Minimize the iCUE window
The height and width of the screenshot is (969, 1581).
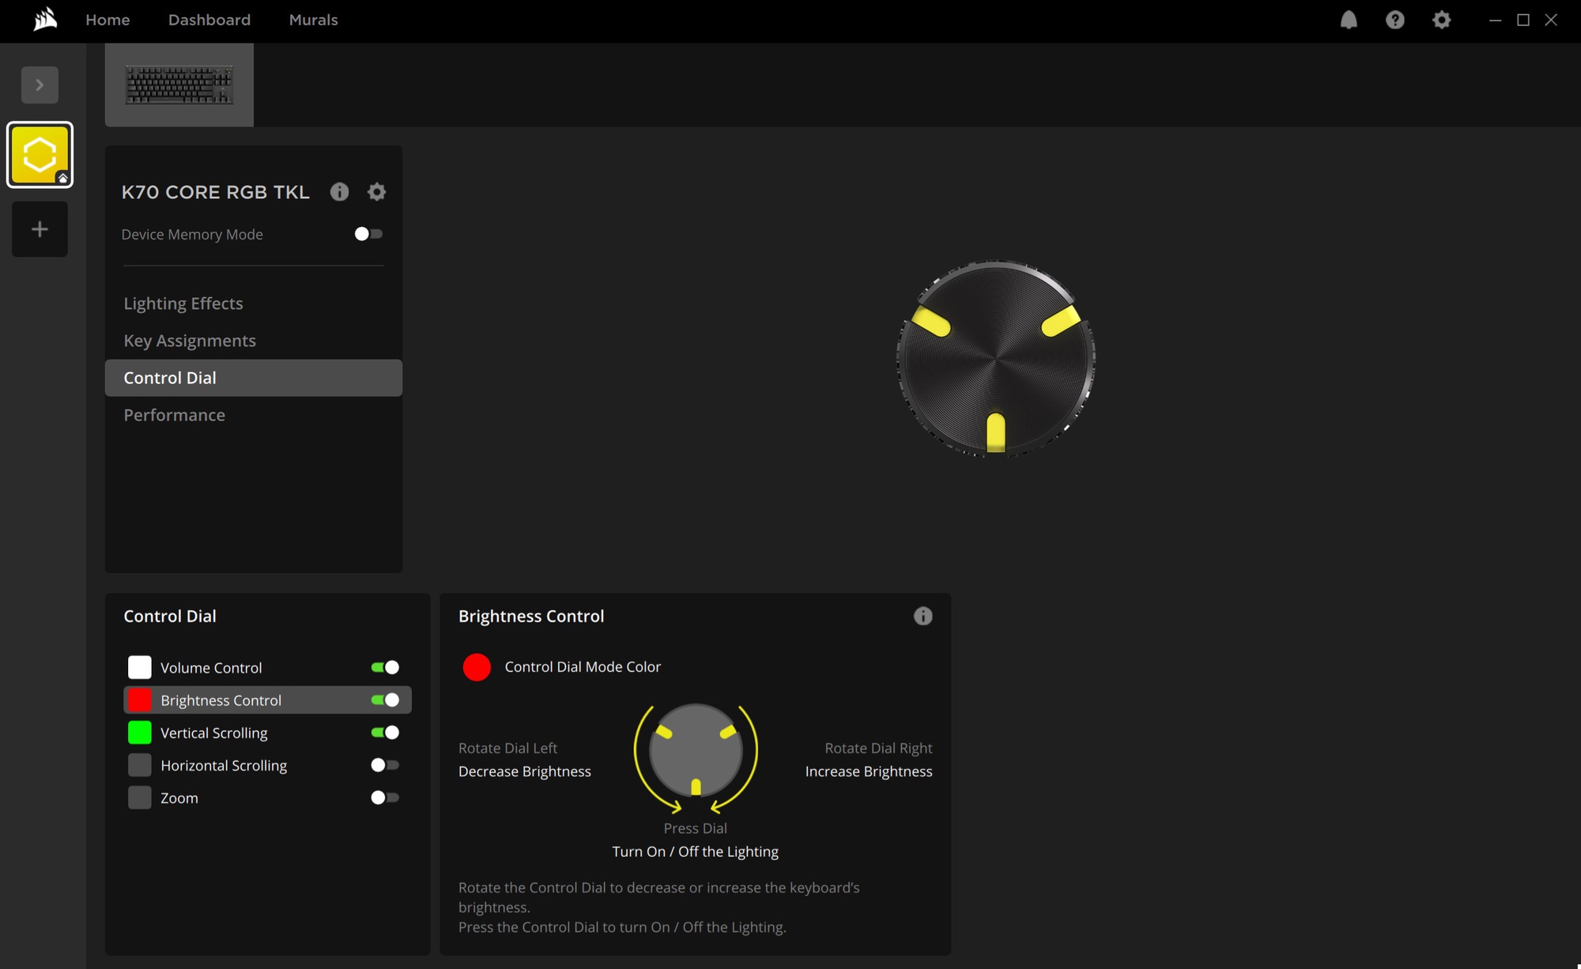click(x=1495, y=20)
